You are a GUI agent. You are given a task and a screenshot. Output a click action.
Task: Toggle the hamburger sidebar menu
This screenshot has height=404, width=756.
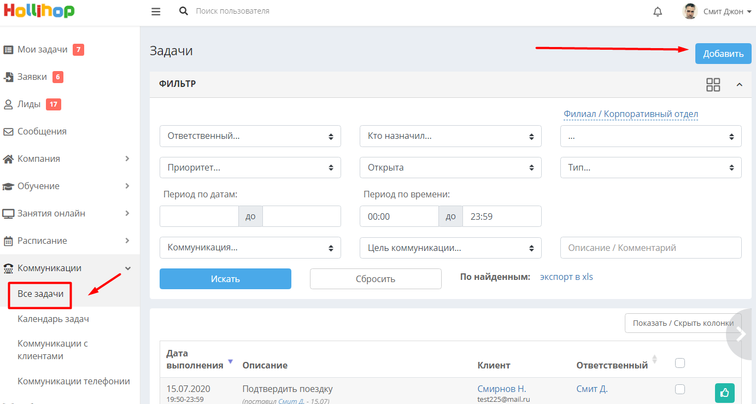(x=156, y=11)
